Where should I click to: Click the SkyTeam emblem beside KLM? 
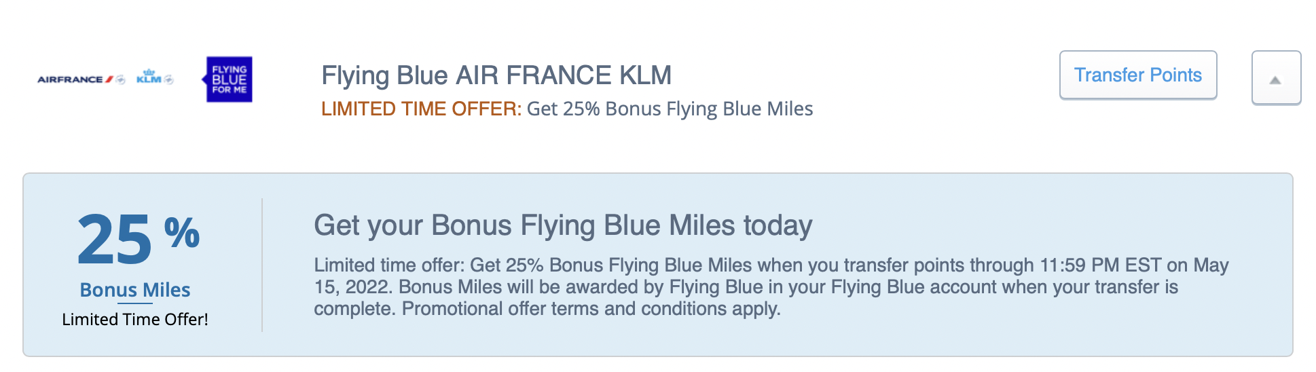[168, 79]
